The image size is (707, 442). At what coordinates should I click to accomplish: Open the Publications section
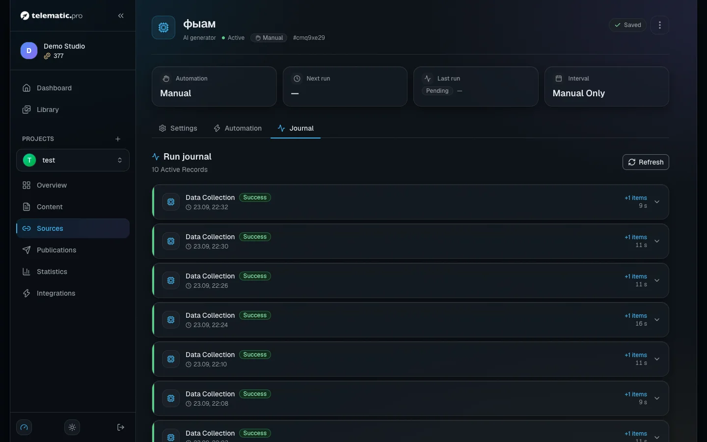click(73, 250)
